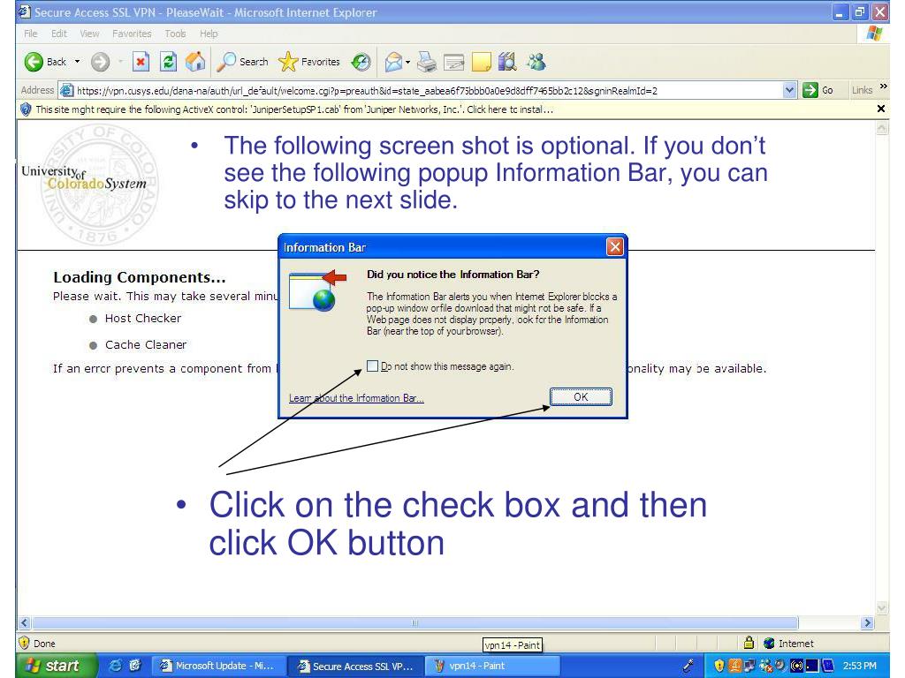
Task: Open the Mail icon dropdown arrow
Action: (x=408, y=62)
